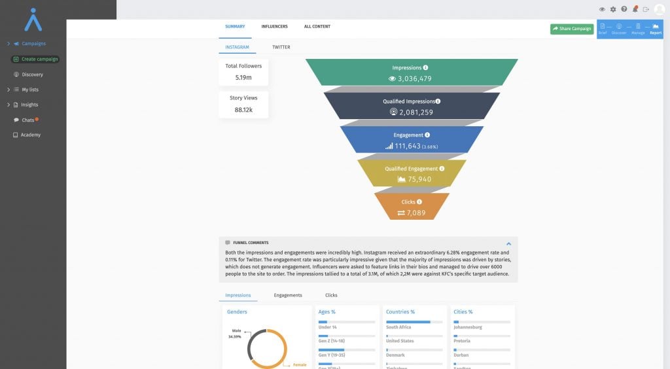Click the megaphone icon beside Campaigns
Screen dimensions: 670x369
[16, 44]
